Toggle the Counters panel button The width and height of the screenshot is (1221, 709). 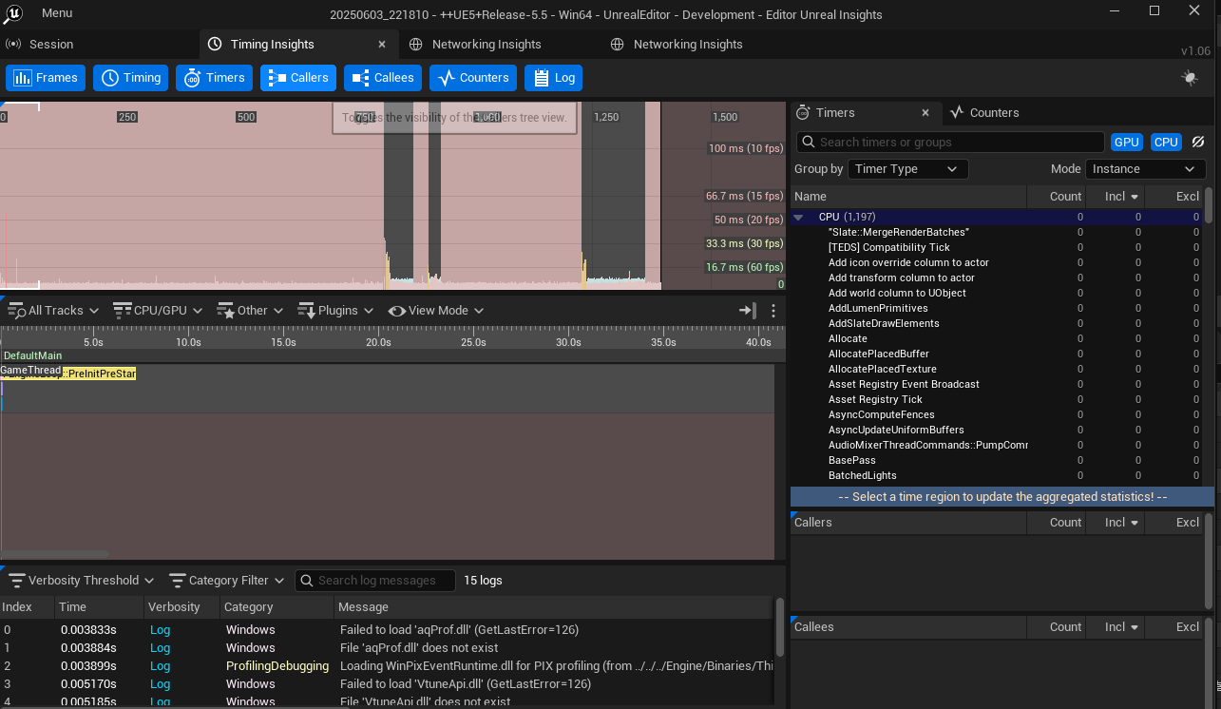click(x=473, y=78)
